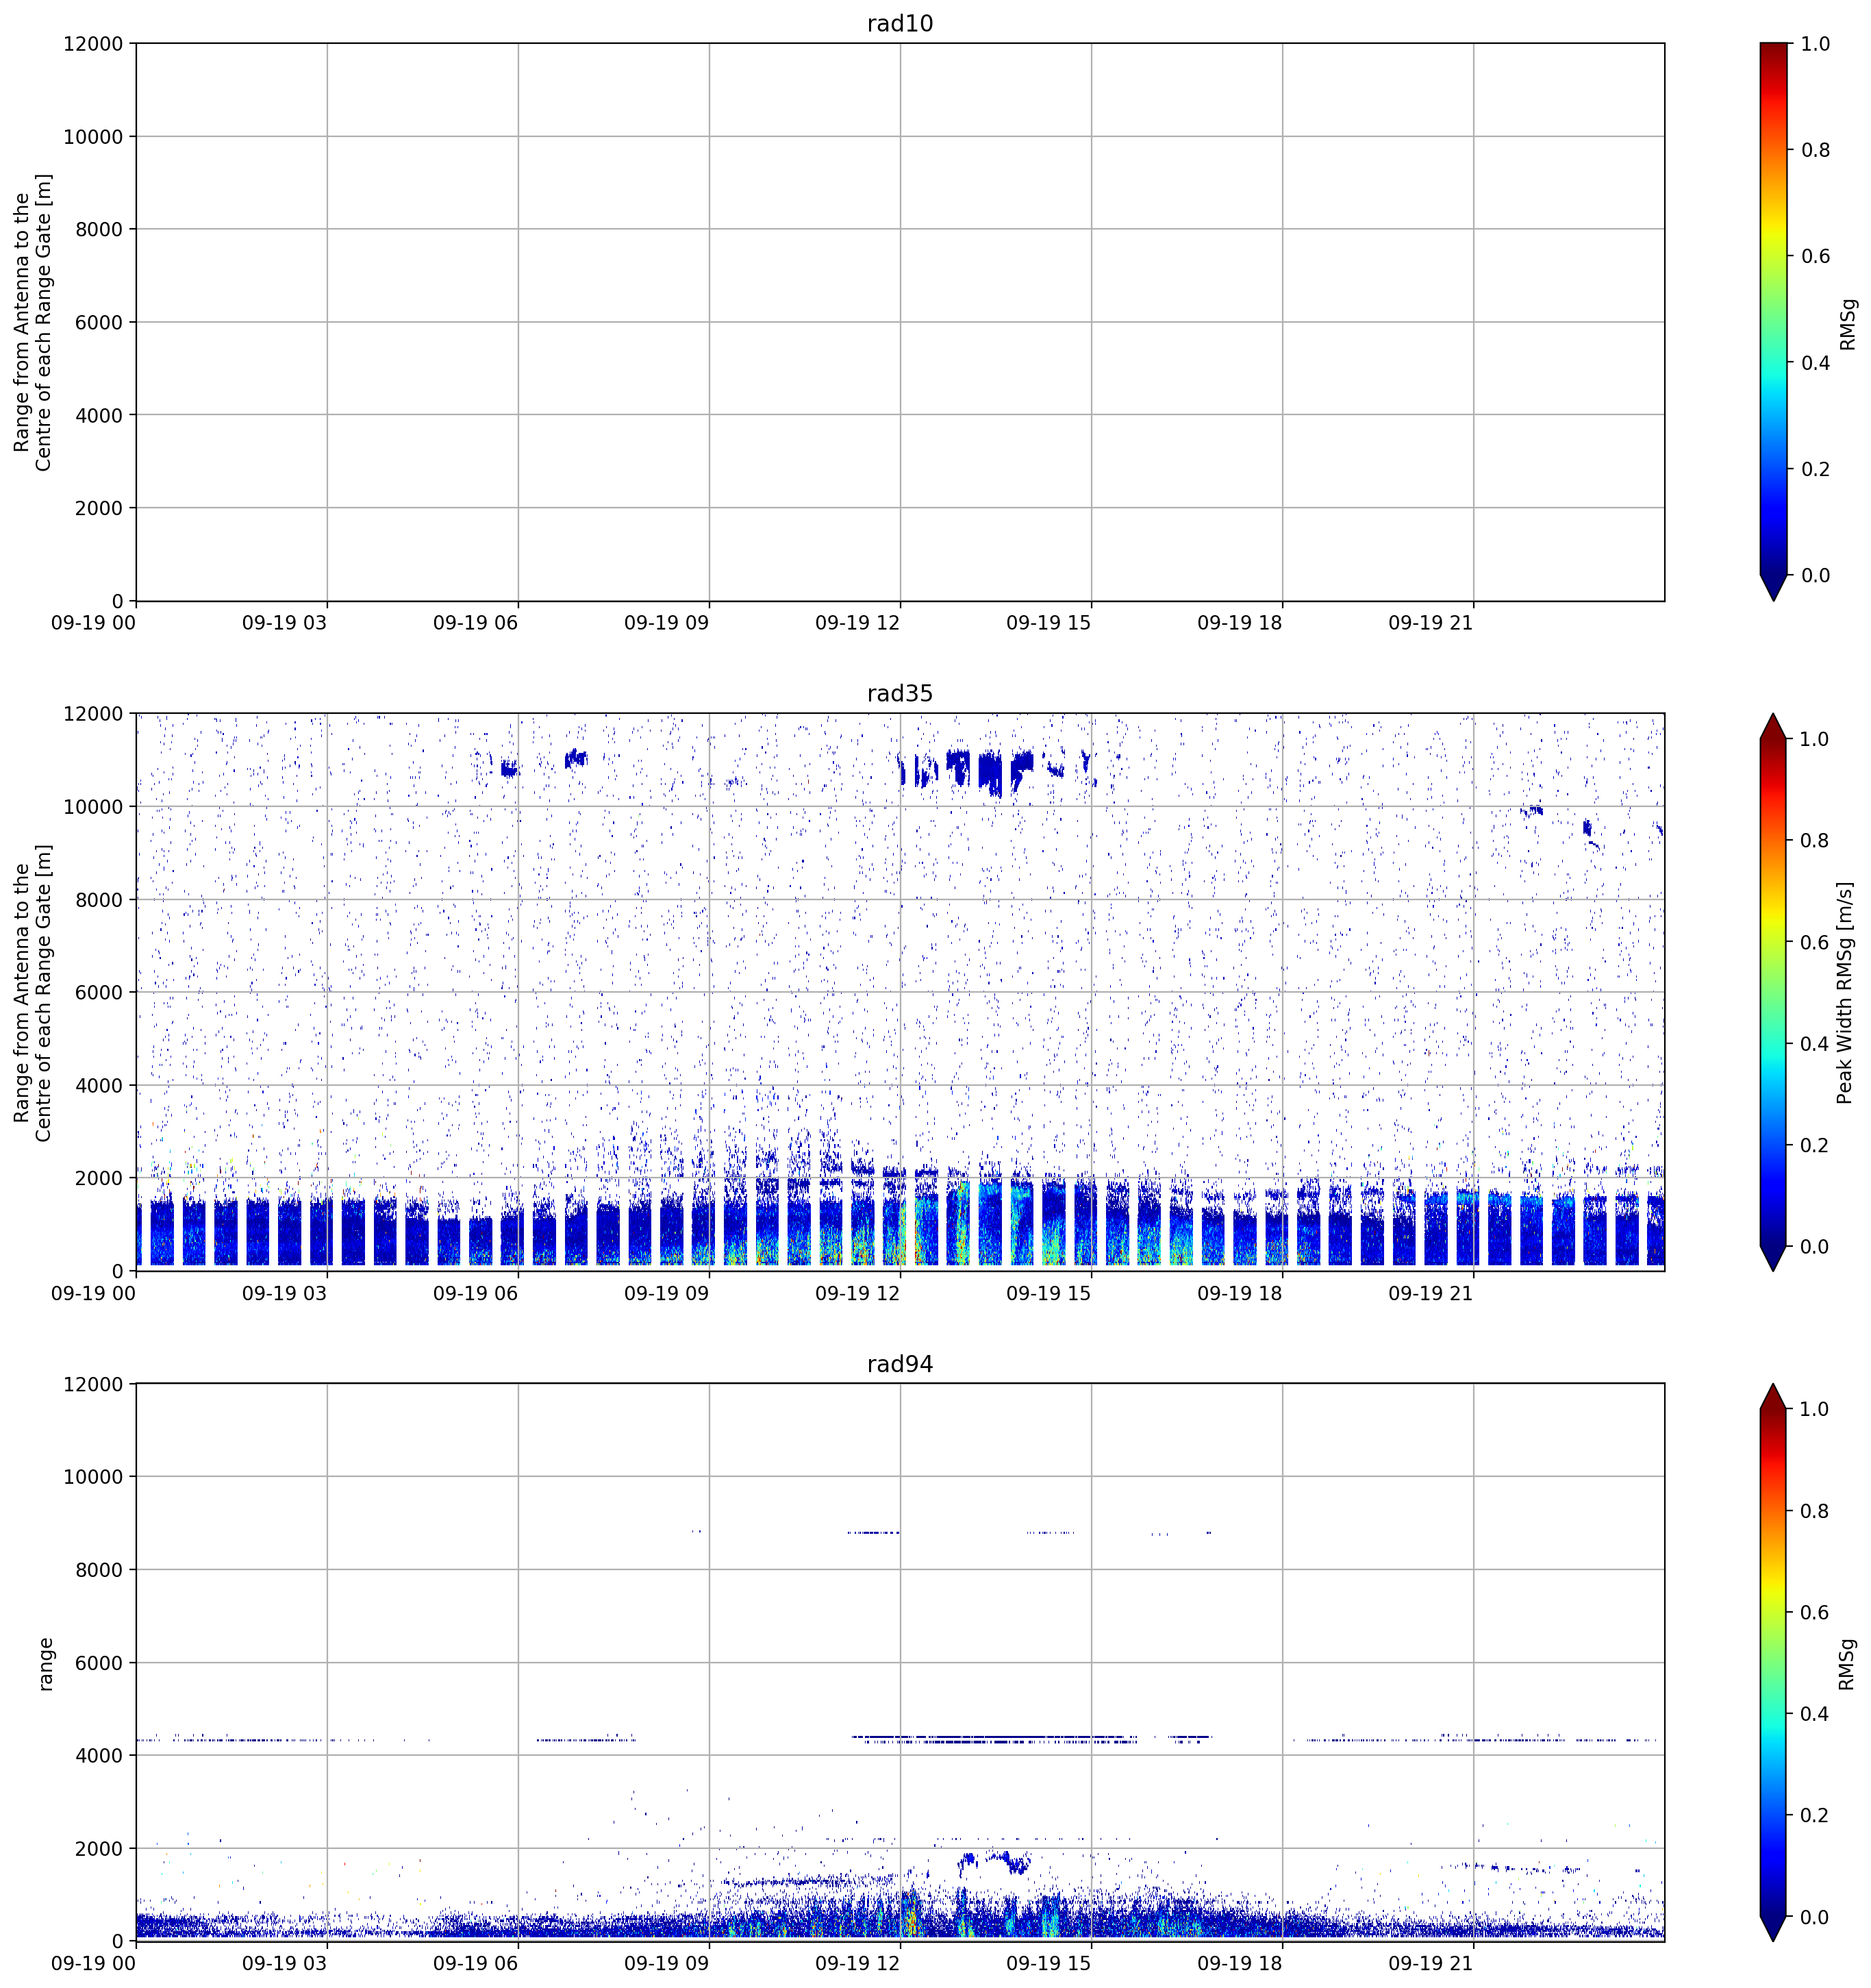1871x1988 pixels.
Task: Click the 2000 y tick on rad94
Action: 99,1849
